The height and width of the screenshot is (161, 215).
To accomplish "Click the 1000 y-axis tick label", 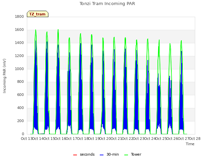I will (x=19, y=69).
